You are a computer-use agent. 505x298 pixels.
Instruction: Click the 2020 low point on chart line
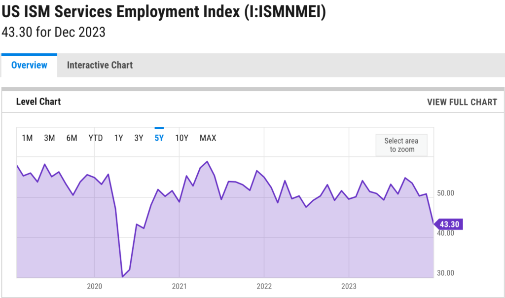tap(122, 276)
